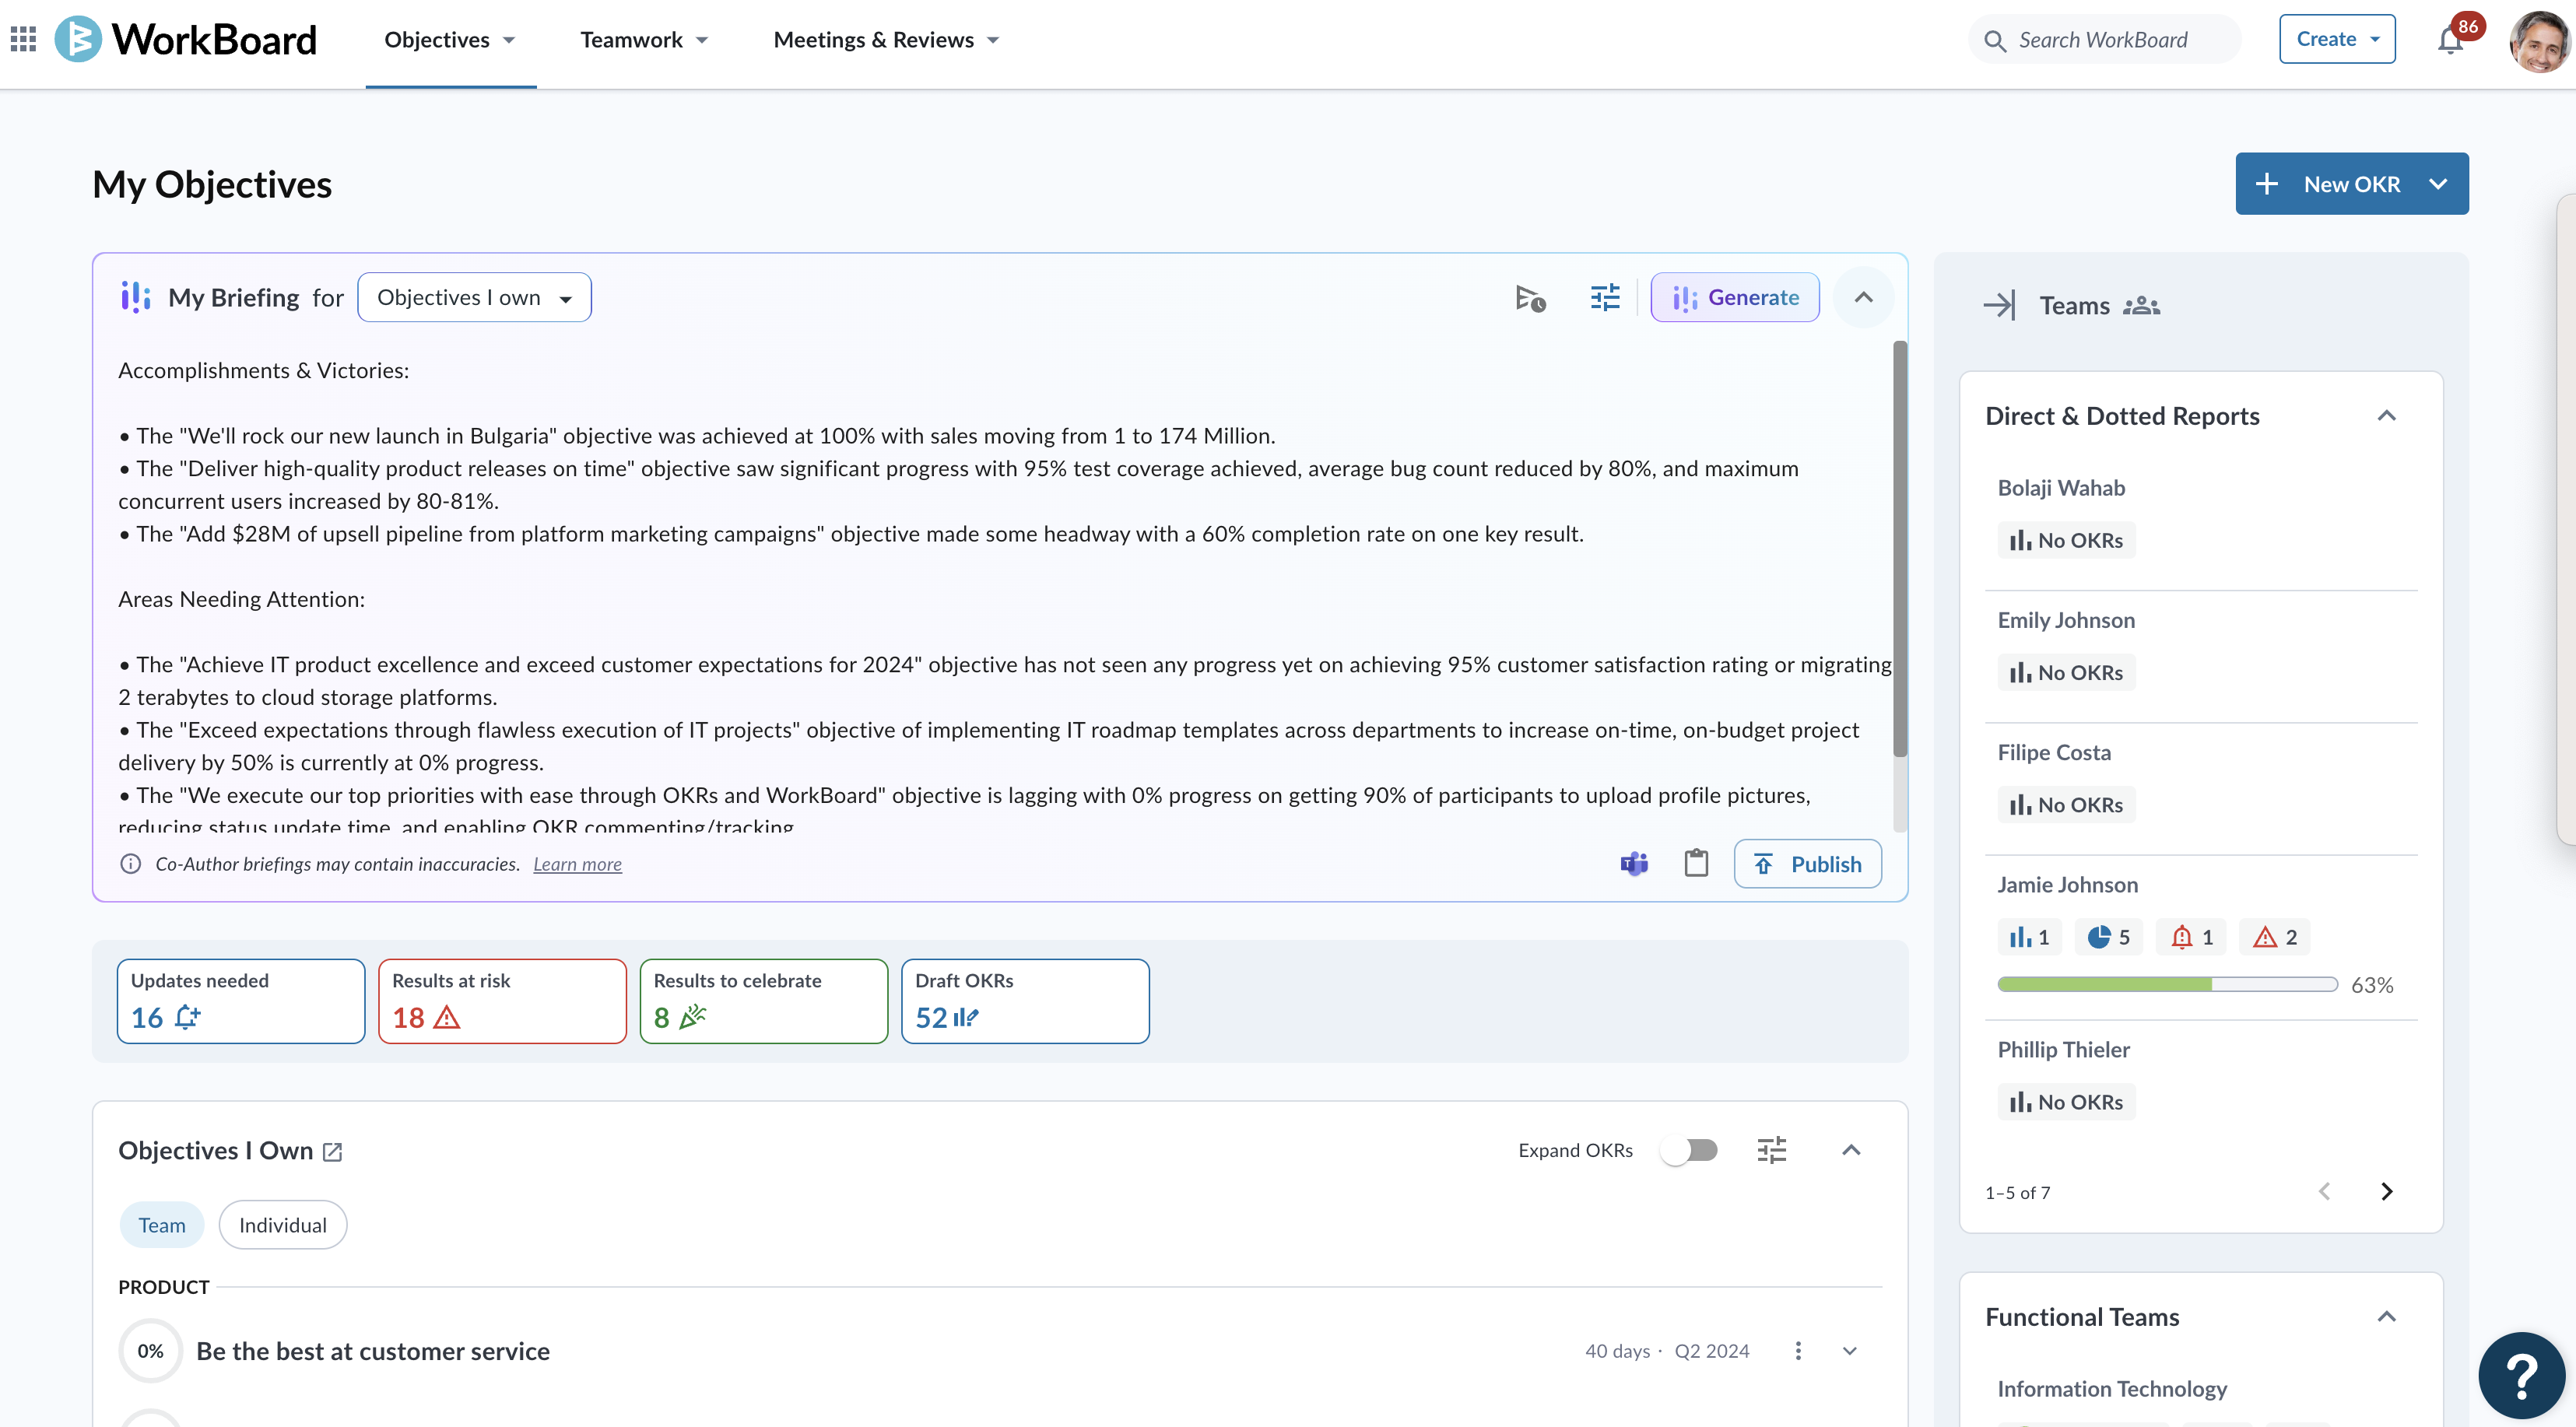The image size is (2576, 1427).
Task: Follow the Learn more link
Action: (577, 864)
